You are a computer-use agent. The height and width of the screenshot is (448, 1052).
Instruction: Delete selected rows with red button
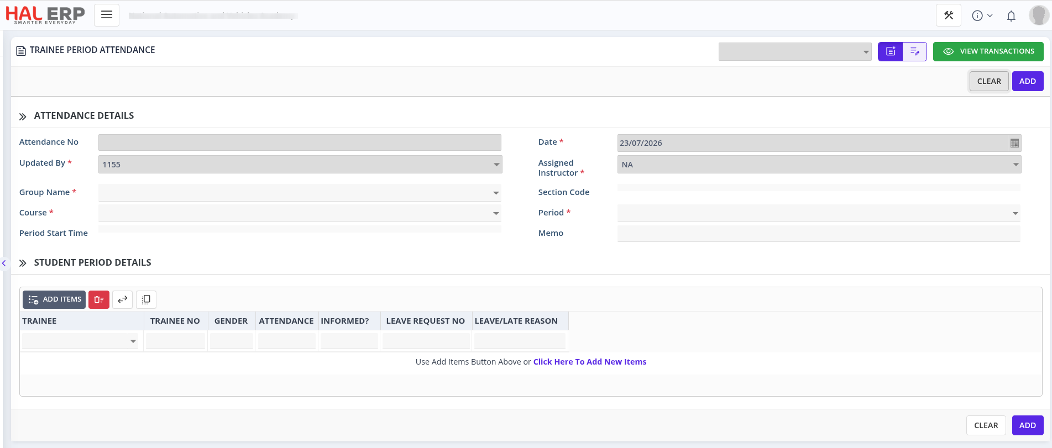tap(99, 299)
